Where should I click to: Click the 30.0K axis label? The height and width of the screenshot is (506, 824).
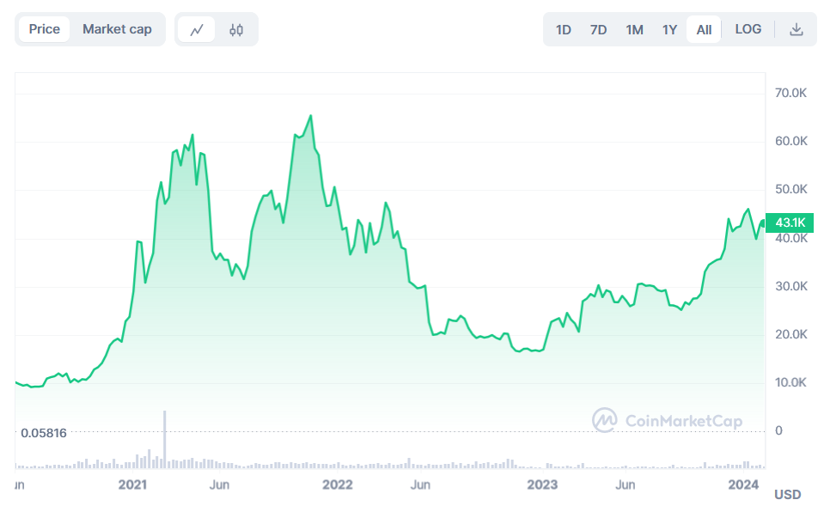790,286
